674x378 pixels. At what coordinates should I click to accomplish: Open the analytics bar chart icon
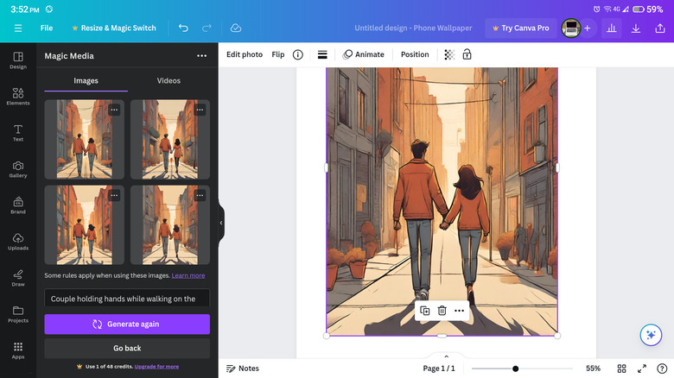(x=611, y=28)
